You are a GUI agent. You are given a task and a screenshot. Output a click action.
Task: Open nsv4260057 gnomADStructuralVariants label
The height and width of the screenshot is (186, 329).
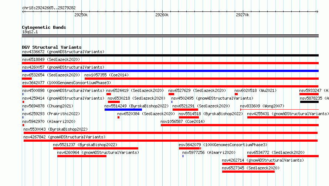coord(63,67)
